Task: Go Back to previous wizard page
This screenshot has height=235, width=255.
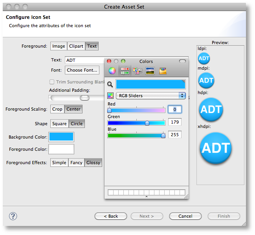Action: [x=111, y=216]
